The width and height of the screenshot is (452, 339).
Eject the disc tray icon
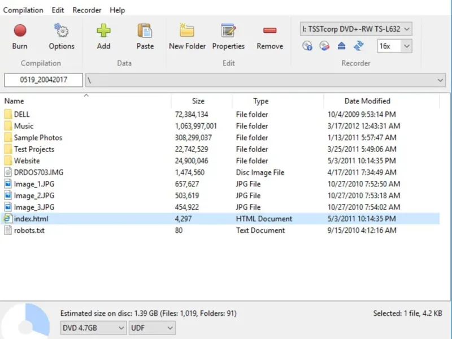point(341,46)
